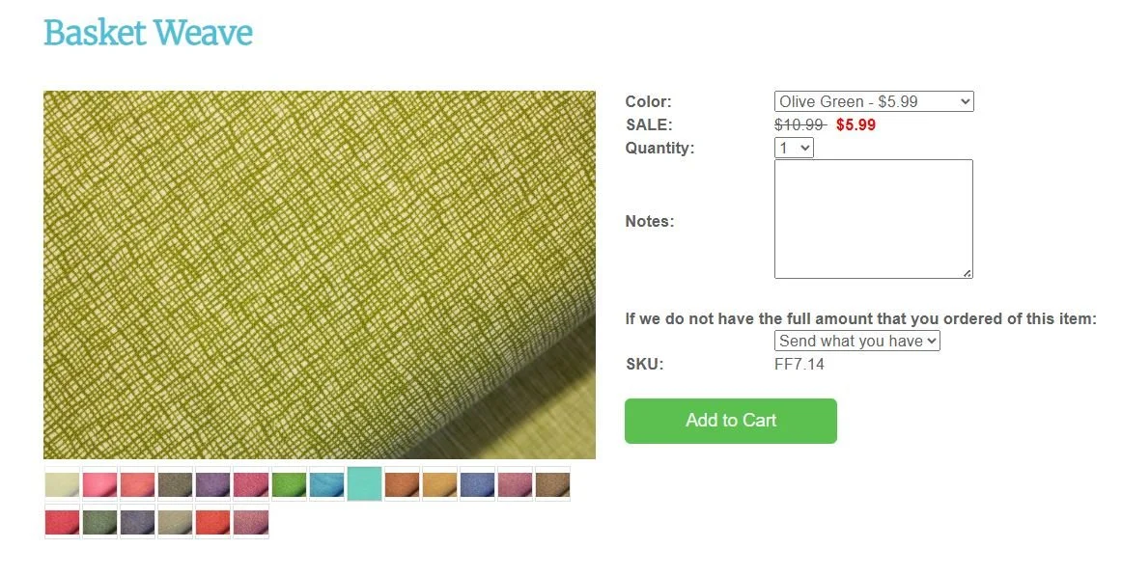
Task: Select the purple swatch in first row
Action: pyautogui.click(x=213, y=483)
